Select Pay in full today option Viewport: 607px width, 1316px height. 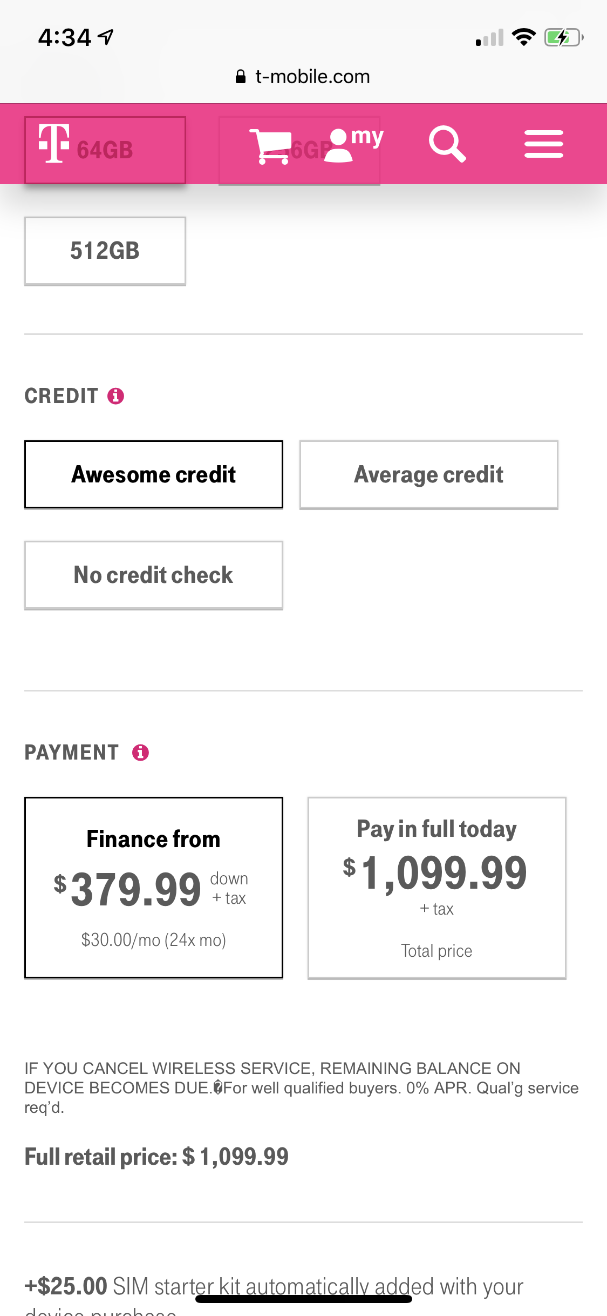[437, 888]
